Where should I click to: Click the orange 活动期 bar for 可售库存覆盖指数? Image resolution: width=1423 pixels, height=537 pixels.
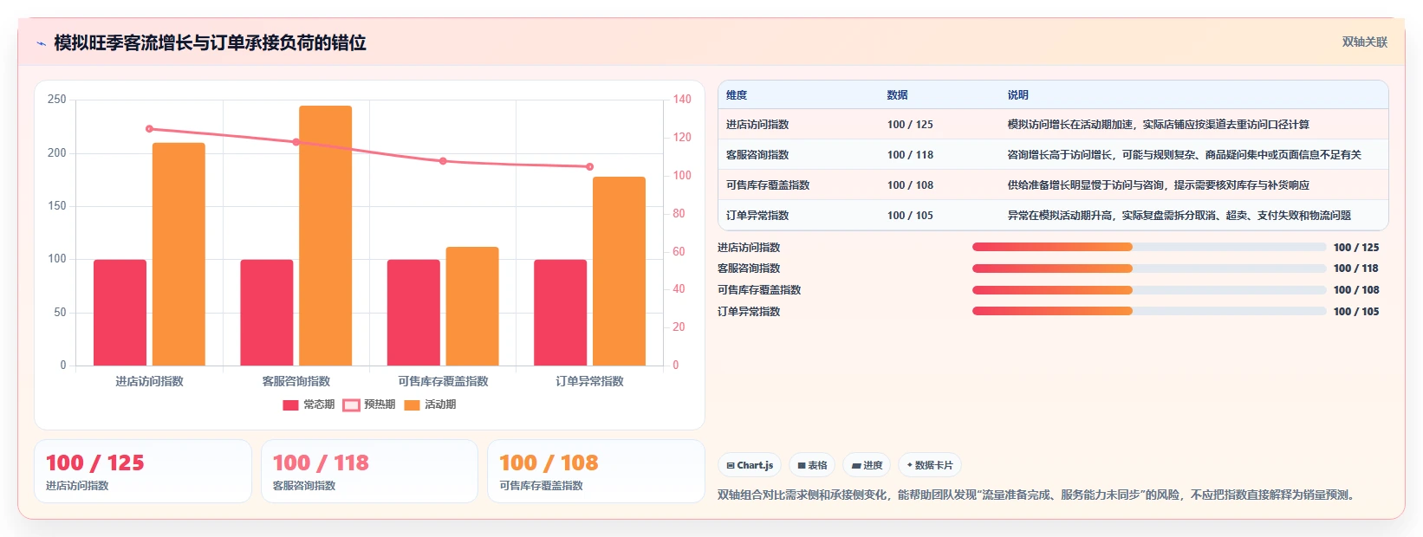click(x=472, y=306)
